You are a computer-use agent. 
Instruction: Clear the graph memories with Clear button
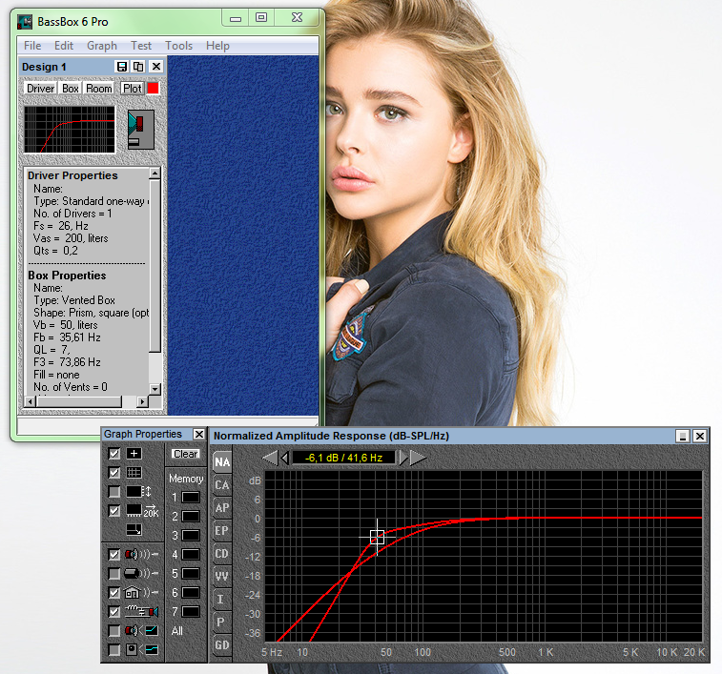click(x=186, y=454)
